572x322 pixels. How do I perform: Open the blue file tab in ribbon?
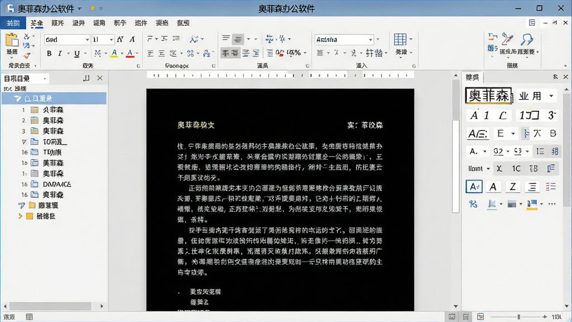point(13,23)
